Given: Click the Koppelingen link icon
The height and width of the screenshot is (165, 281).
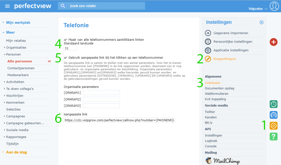Looking at the screenshot, I should (x=208, y=59).
